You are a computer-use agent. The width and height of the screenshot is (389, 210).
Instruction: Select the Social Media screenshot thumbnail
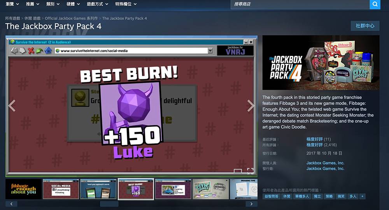[x=61, y=189]
